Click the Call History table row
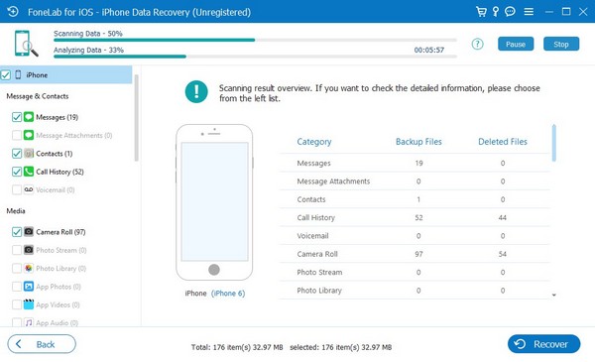Screen dimensions: 595x362 415,217
